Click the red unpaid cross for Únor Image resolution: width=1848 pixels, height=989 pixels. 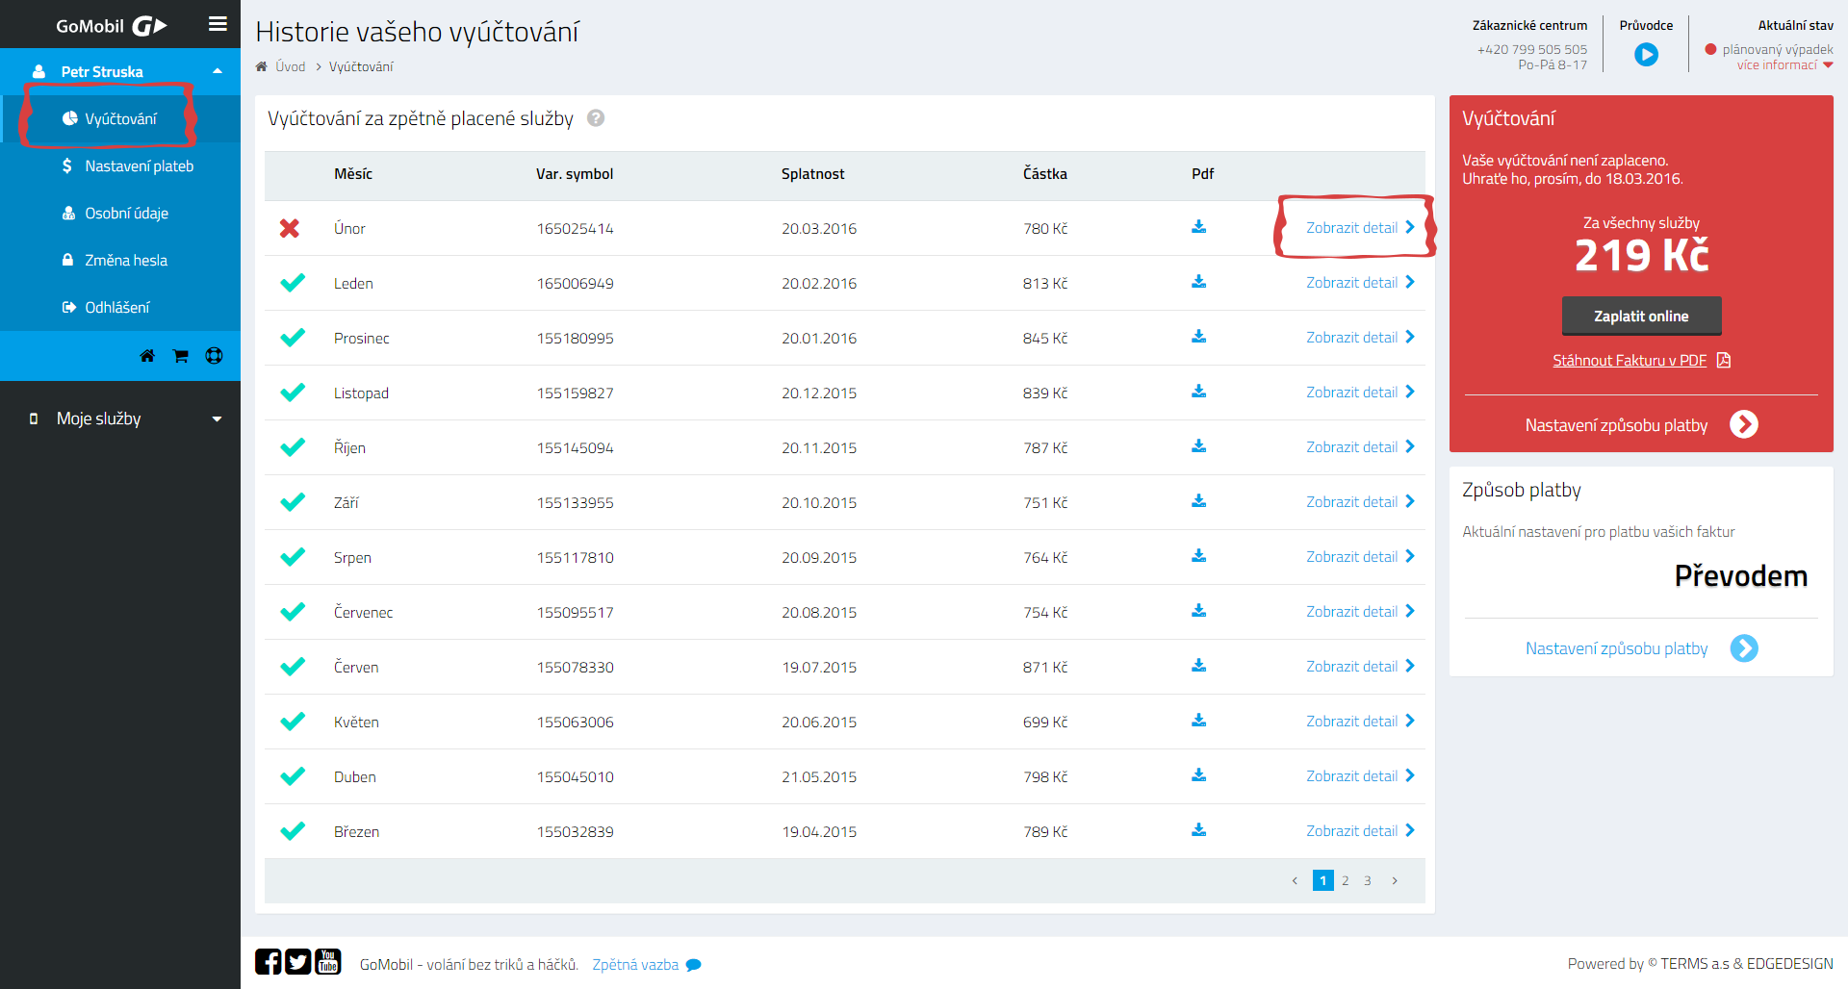[290, 228]
